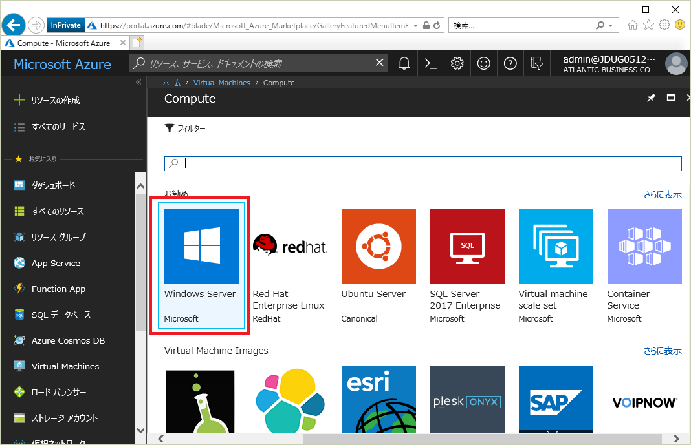
Task: Click さらに表示 for Virtual Machine Images
Action: coord(663,351)
